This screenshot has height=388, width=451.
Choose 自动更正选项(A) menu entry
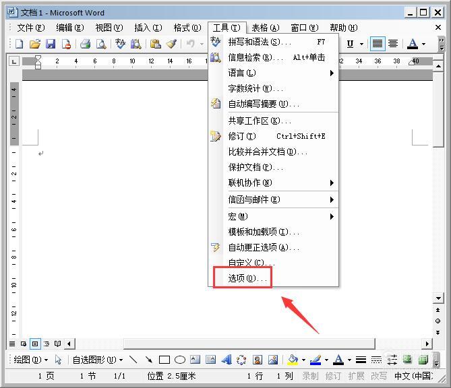273,247
